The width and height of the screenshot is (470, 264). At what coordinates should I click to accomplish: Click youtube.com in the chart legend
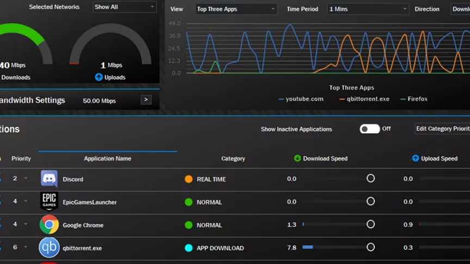(x=304, y=99)
